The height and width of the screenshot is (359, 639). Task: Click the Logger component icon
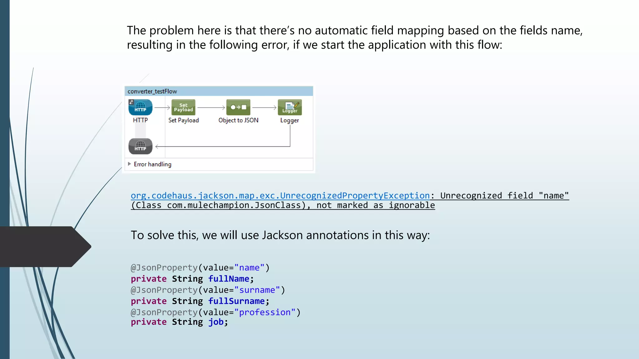click(x=290, y=108)
